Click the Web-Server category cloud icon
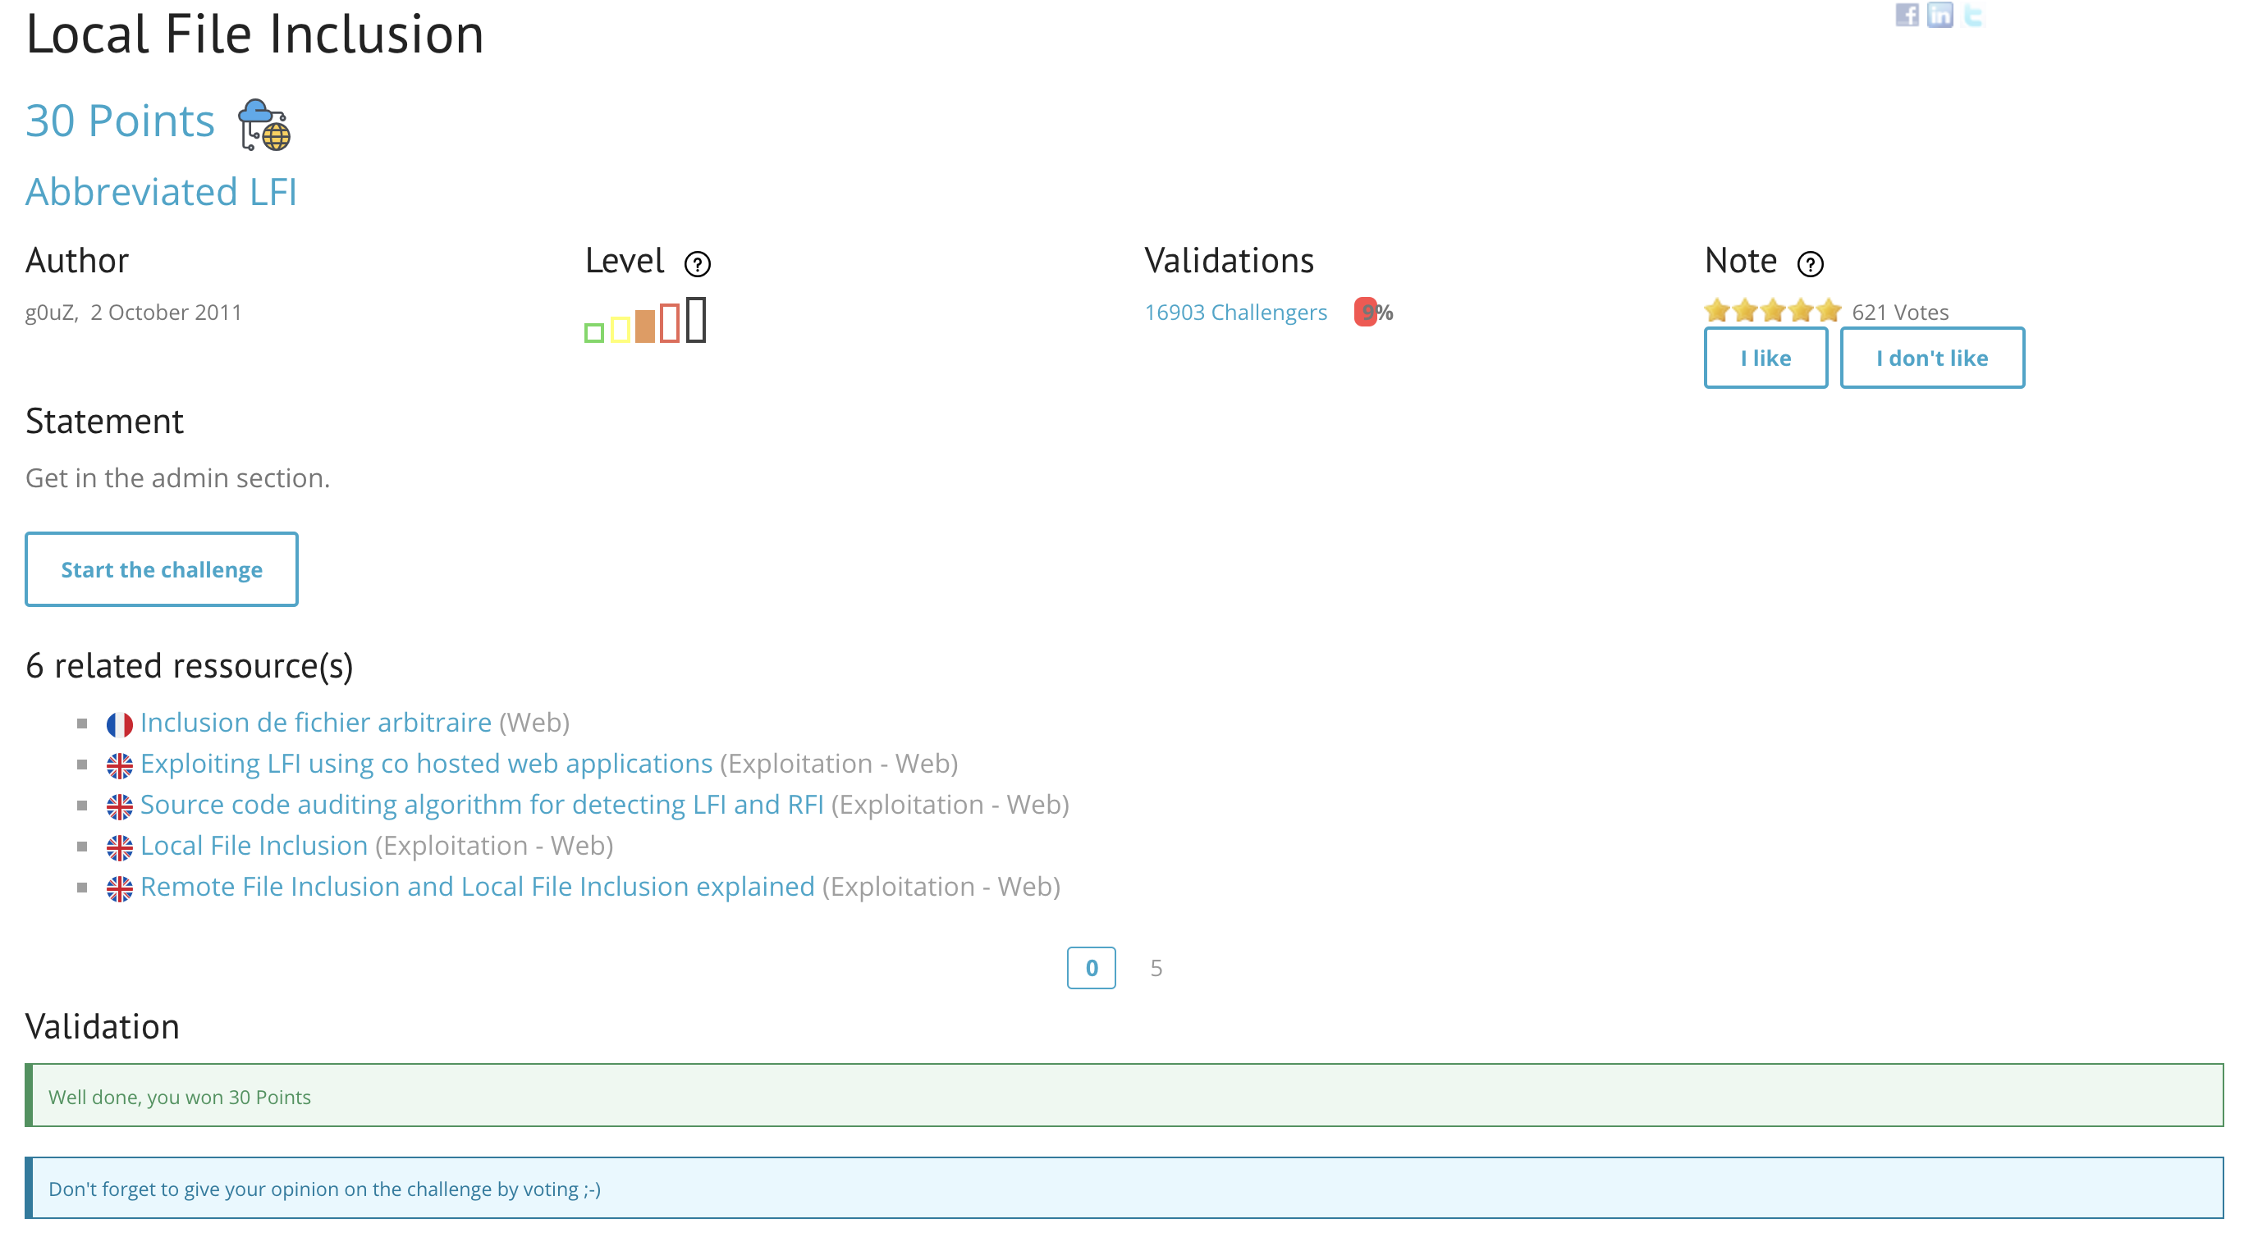 (264, 125)
